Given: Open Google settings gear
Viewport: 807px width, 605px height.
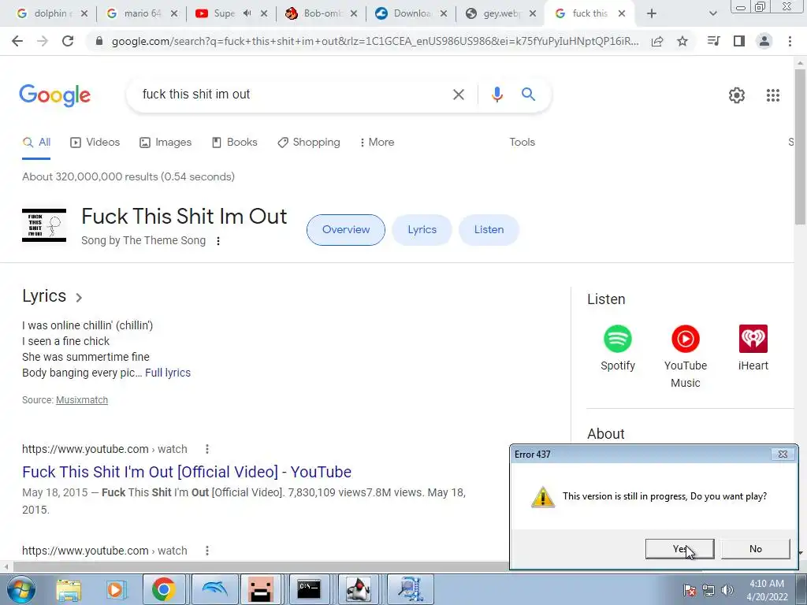Looking at the screenshot, I should click(737, 95).
